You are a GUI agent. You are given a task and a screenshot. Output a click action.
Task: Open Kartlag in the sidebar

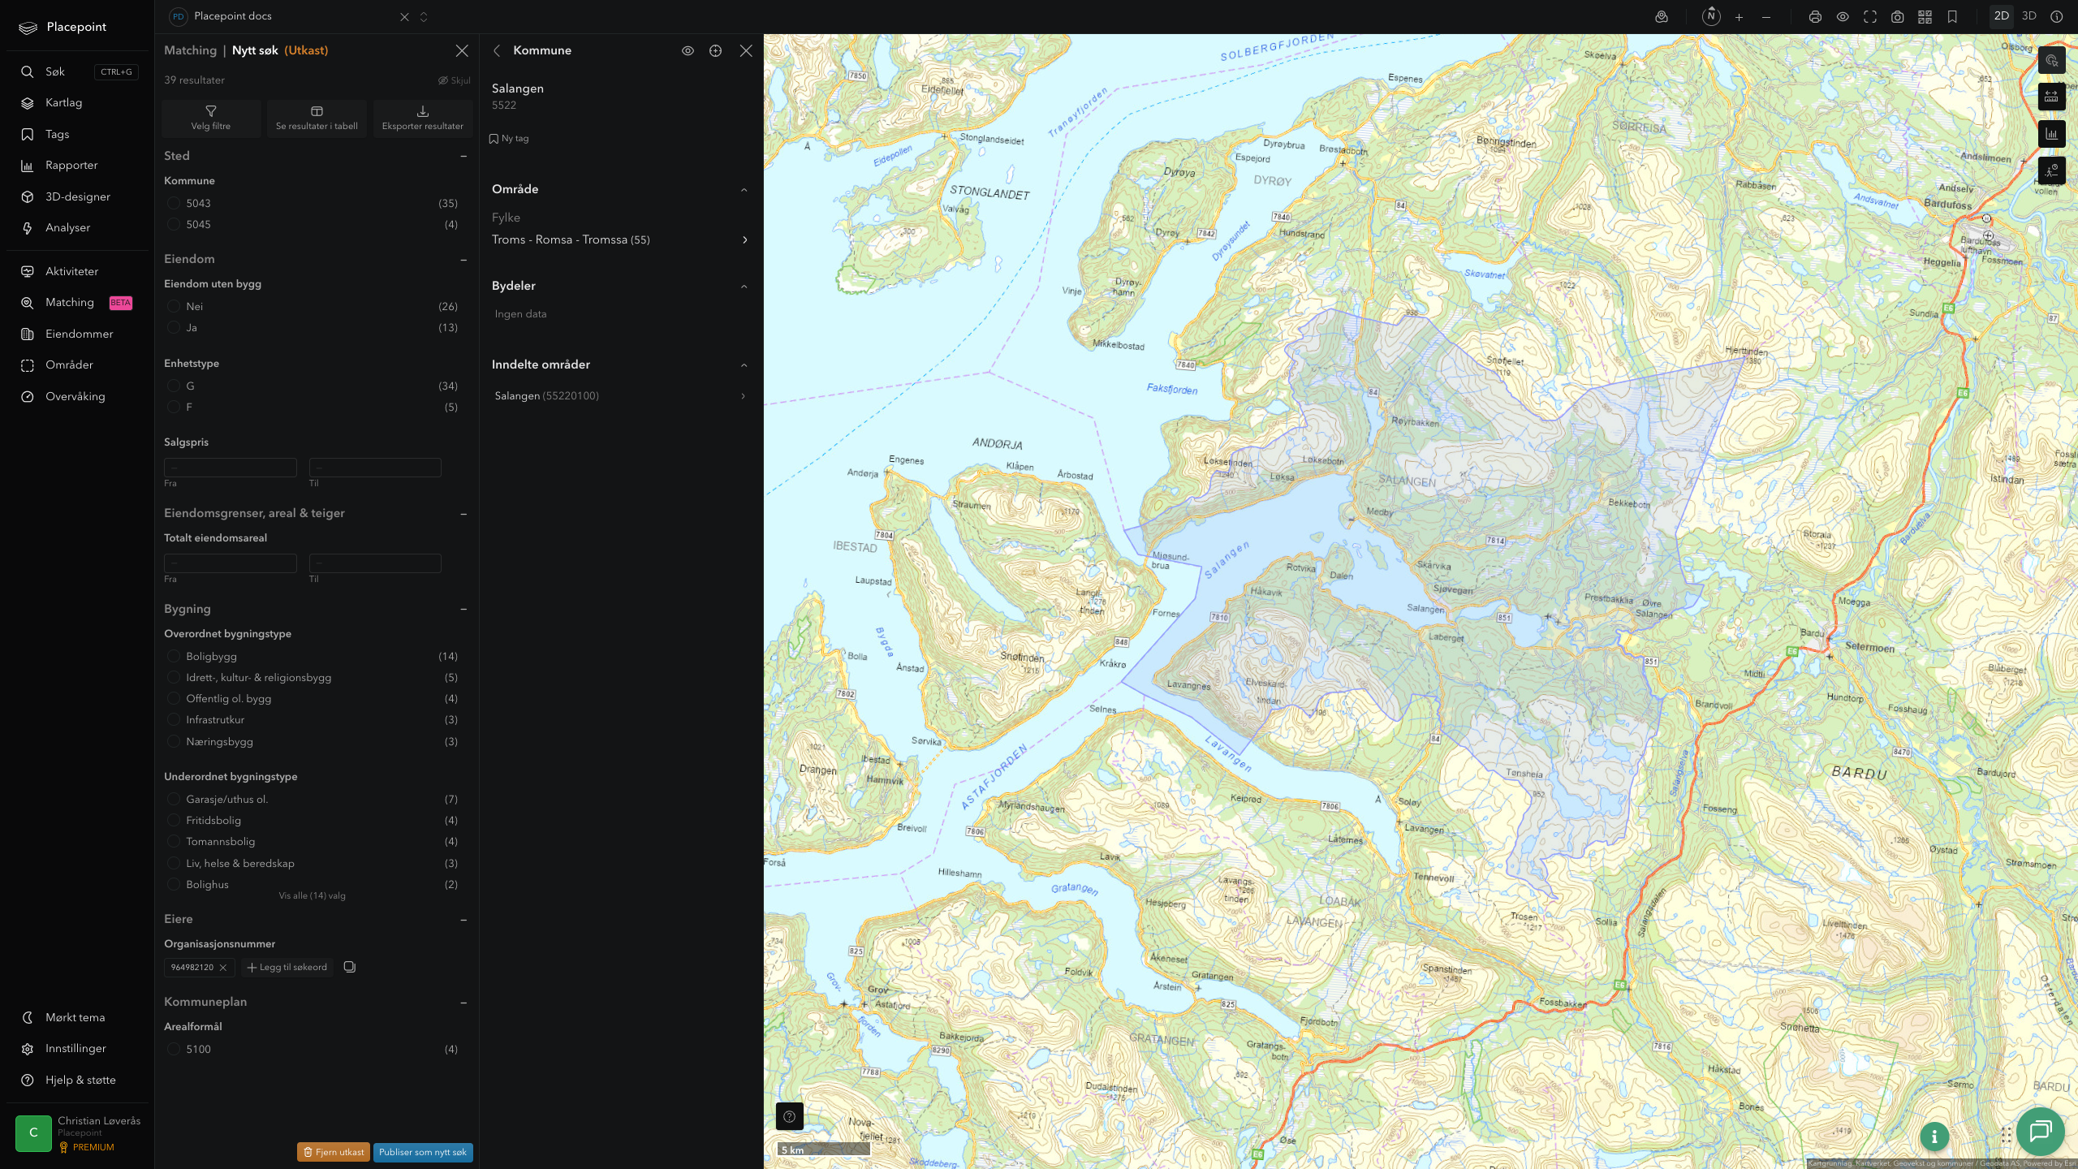pos(77,103)
